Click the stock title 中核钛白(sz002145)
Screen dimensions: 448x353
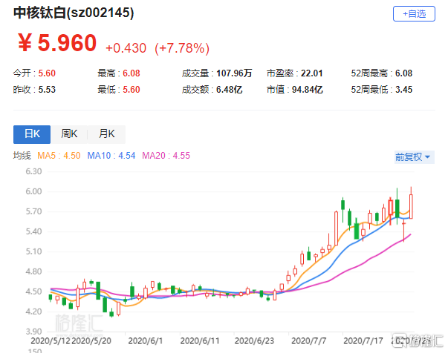coord(74,13)
